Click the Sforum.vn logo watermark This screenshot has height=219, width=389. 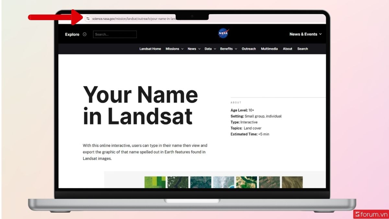(371, 214)
